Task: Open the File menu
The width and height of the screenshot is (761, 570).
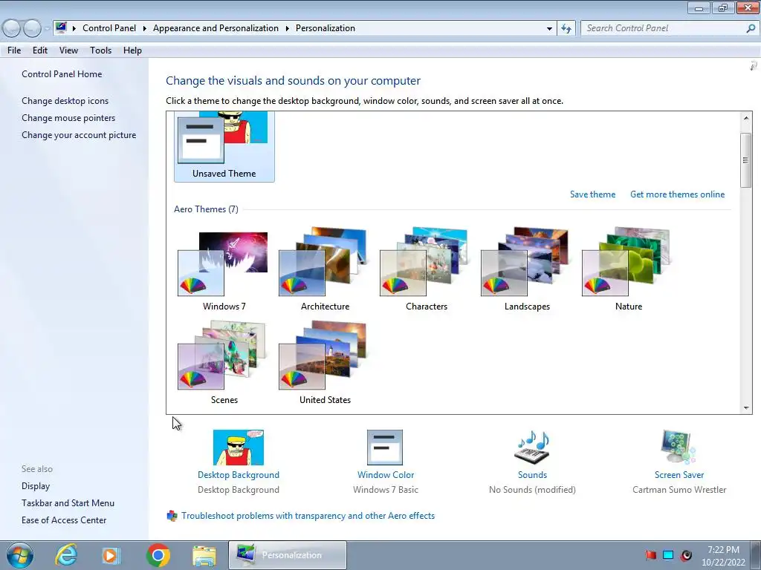Action: pyautogui.click(x=14, y=50)
